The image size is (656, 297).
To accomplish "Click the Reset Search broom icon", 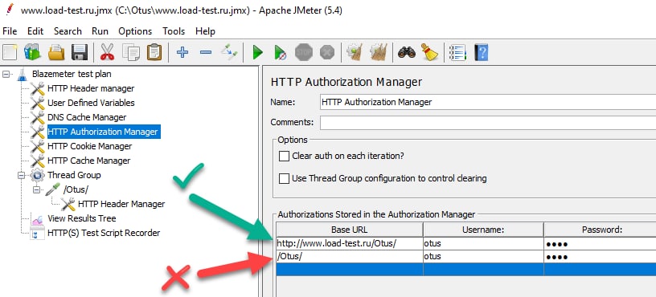I will coord(428,53).
